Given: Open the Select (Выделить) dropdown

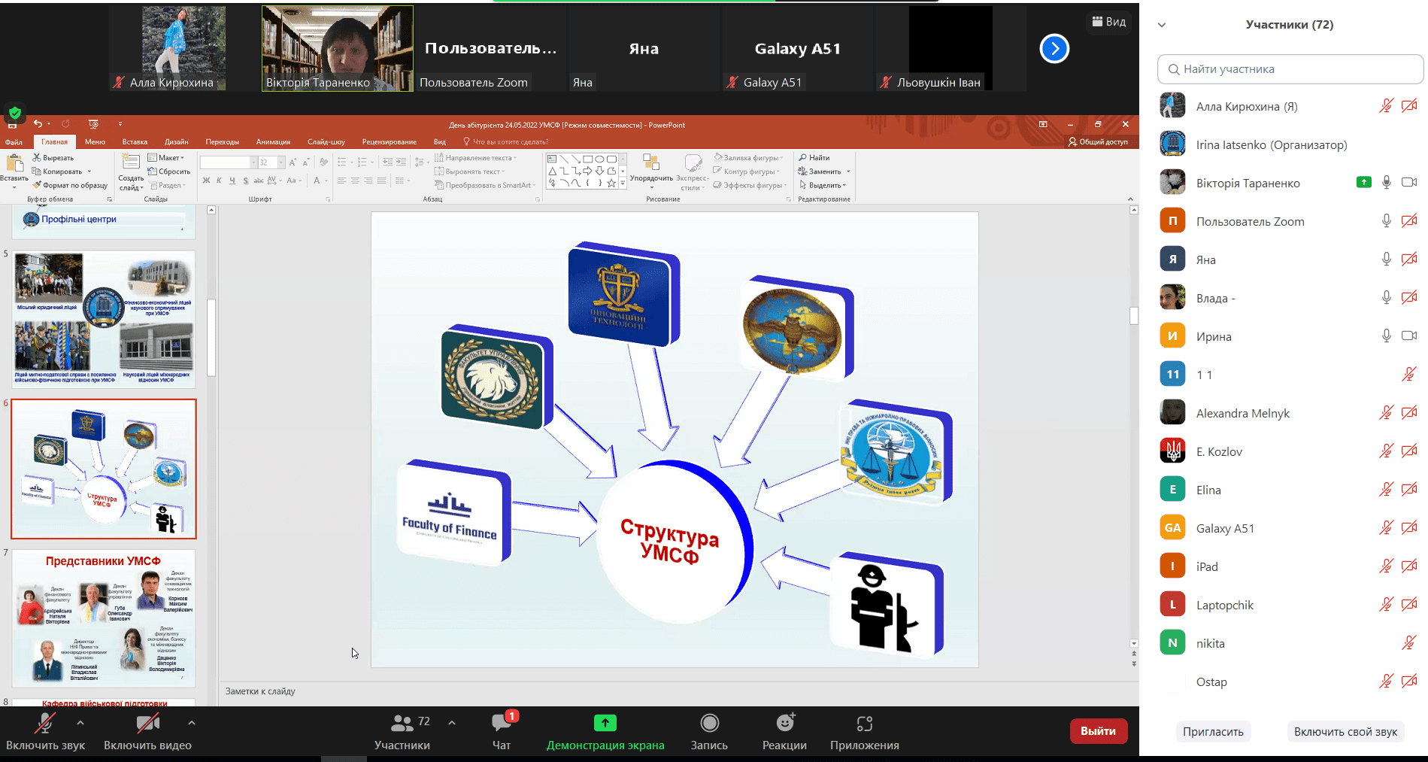Looking at the screenshot, I should click(x=823, y=185).
